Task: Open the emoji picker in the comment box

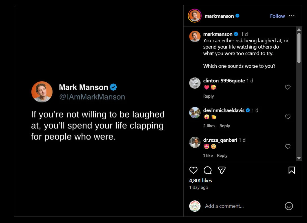Action: (x=289, y=206)
